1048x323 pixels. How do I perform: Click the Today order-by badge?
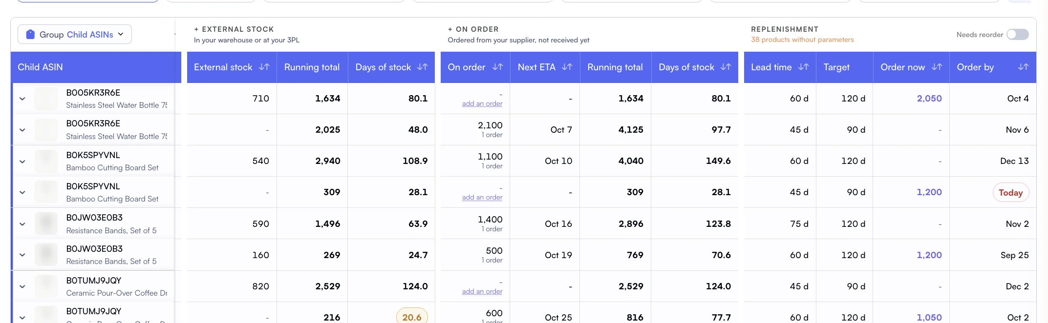coord(1011,192)
